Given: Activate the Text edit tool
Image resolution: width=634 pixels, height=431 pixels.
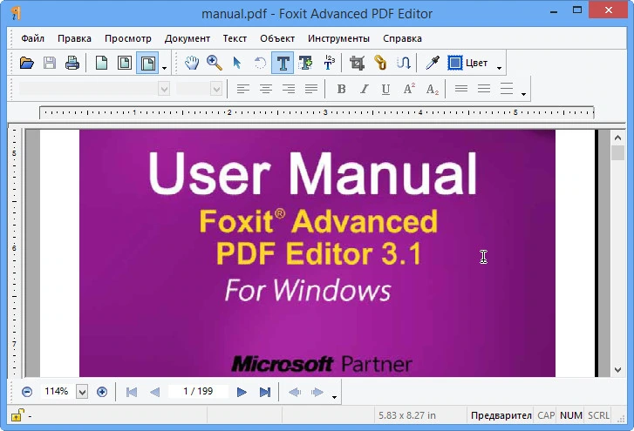Looking at the screenshot, I should 283,63.
